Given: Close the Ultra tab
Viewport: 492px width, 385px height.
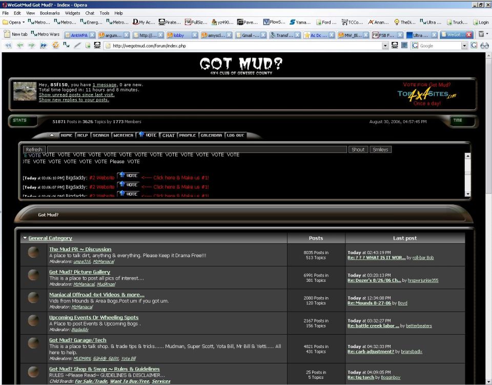Looking at the screenshot, I should [x=434, y=35].
